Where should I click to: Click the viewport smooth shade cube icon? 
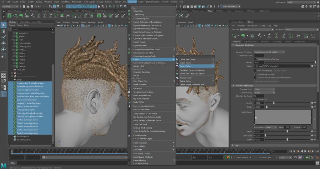point(109,26)
